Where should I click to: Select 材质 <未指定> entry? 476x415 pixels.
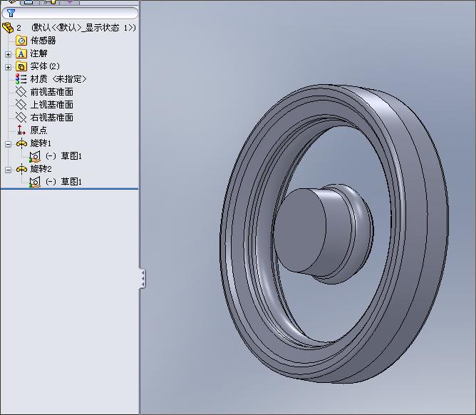58,79
